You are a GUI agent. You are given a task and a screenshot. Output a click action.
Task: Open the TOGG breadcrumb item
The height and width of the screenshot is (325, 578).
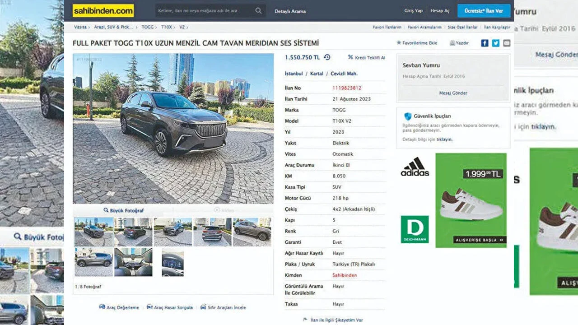[148, 27]
